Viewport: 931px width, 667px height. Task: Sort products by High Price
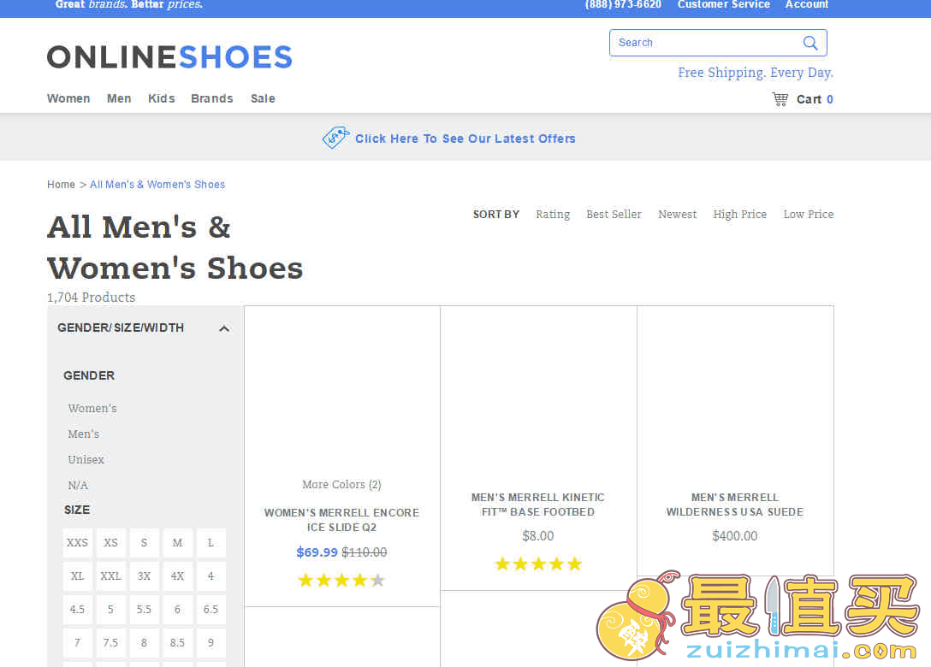(x=740, y=215)
